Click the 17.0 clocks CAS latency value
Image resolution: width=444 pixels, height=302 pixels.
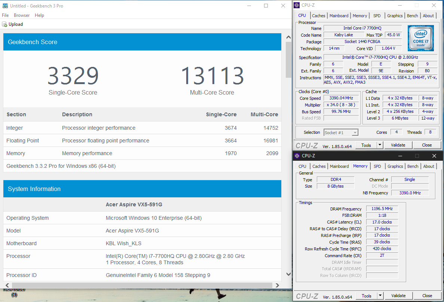coord(382,222)
